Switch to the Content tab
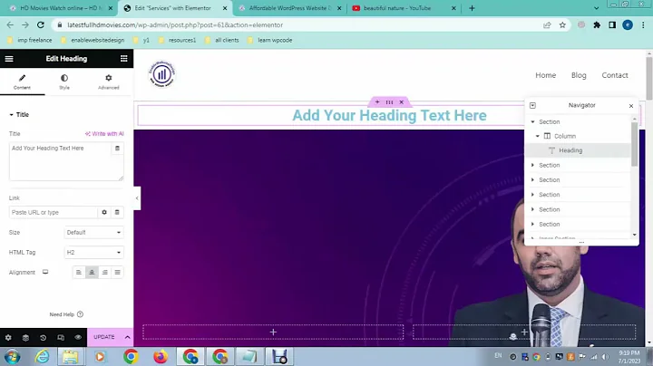 tap(22, 82)
